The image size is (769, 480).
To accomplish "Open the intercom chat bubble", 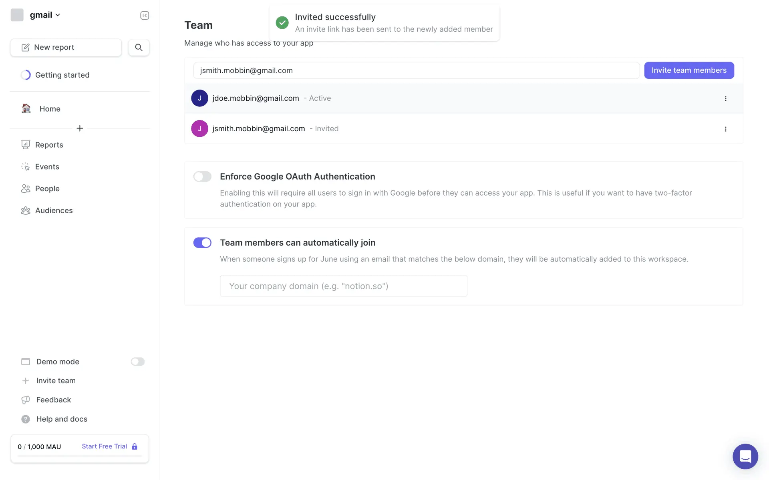I will (x=745, y=456).
